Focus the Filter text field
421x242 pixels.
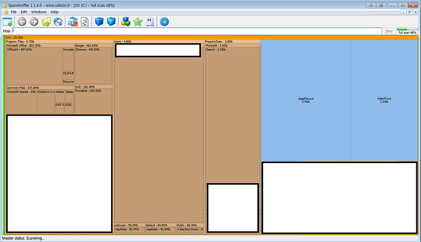pos(197,31)
